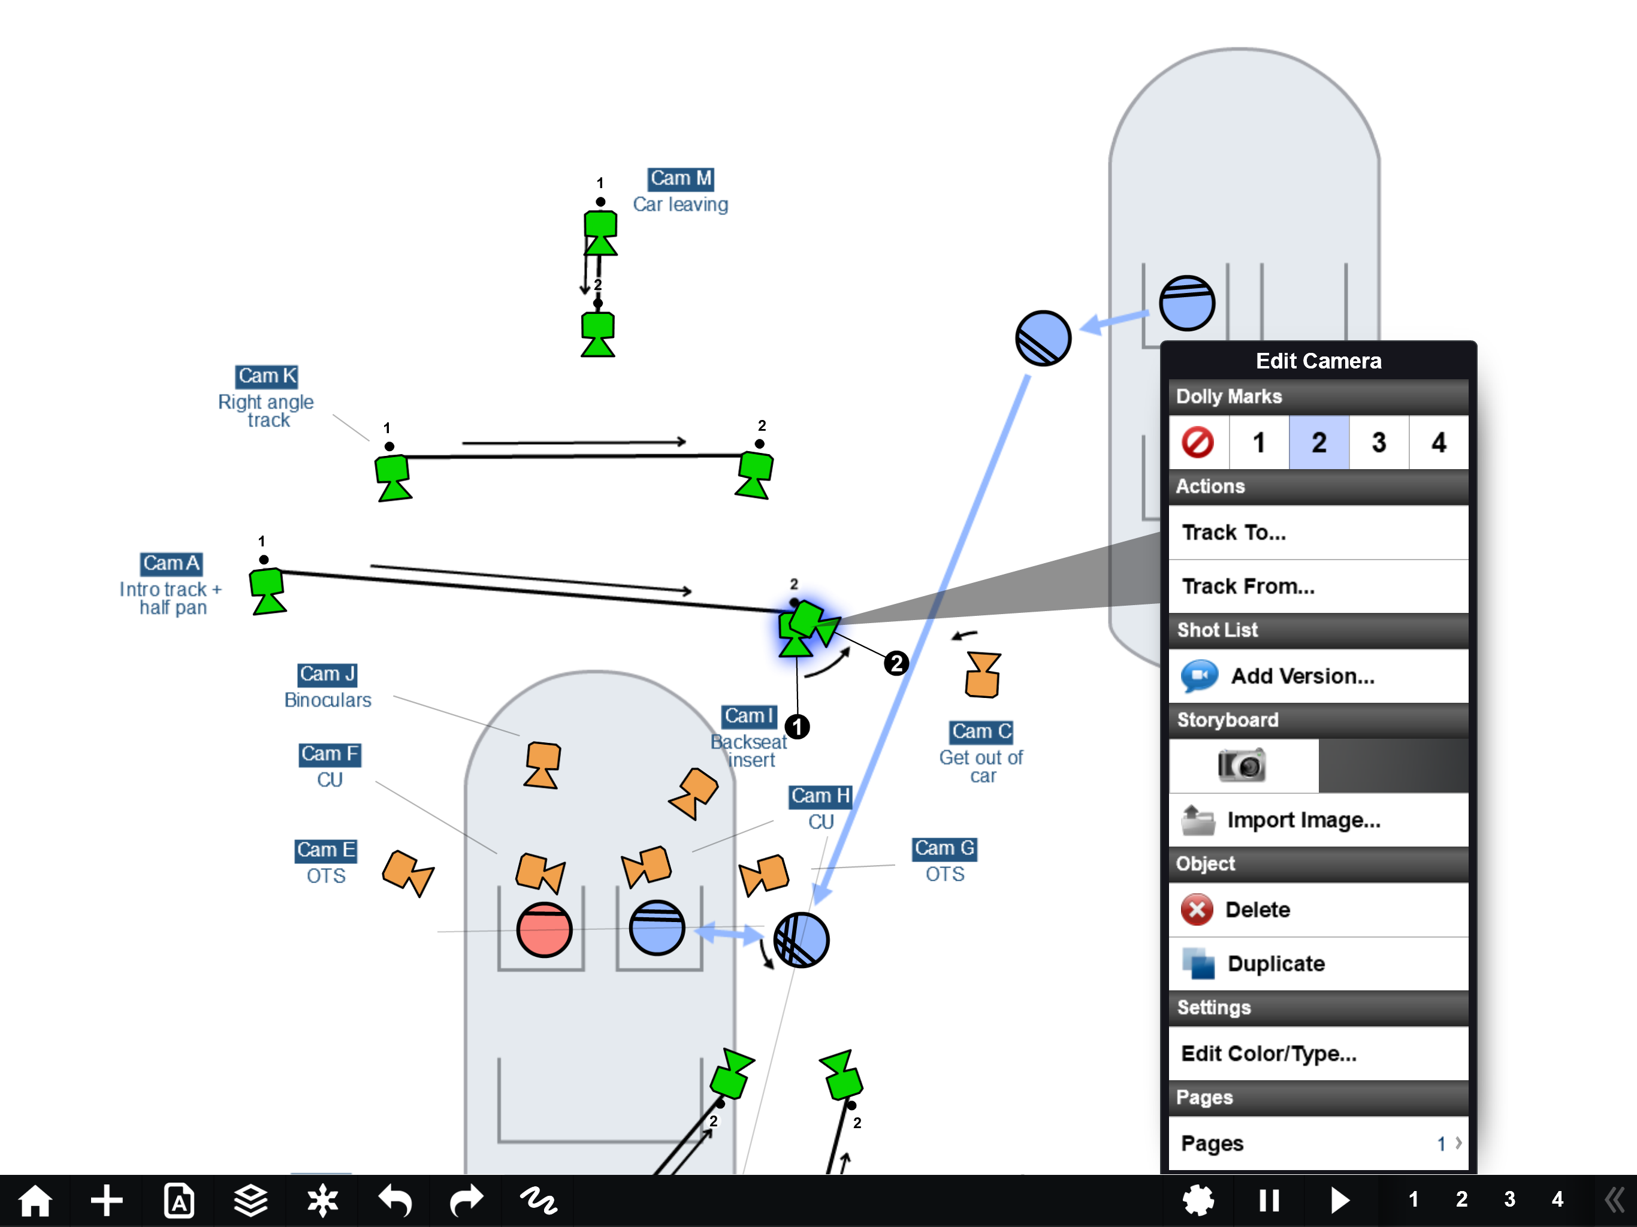Screen dimensions: 1637x1227
Task: Click the redo arrow icon
Action: [x=466, y=1201]
